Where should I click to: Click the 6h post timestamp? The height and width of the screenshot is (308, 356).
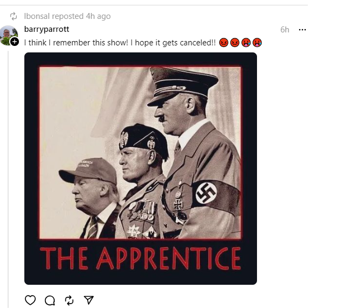coord(285,30)
